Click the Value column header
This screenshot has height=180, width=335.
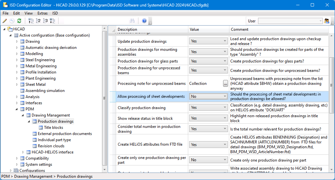[x=209, y=29]
